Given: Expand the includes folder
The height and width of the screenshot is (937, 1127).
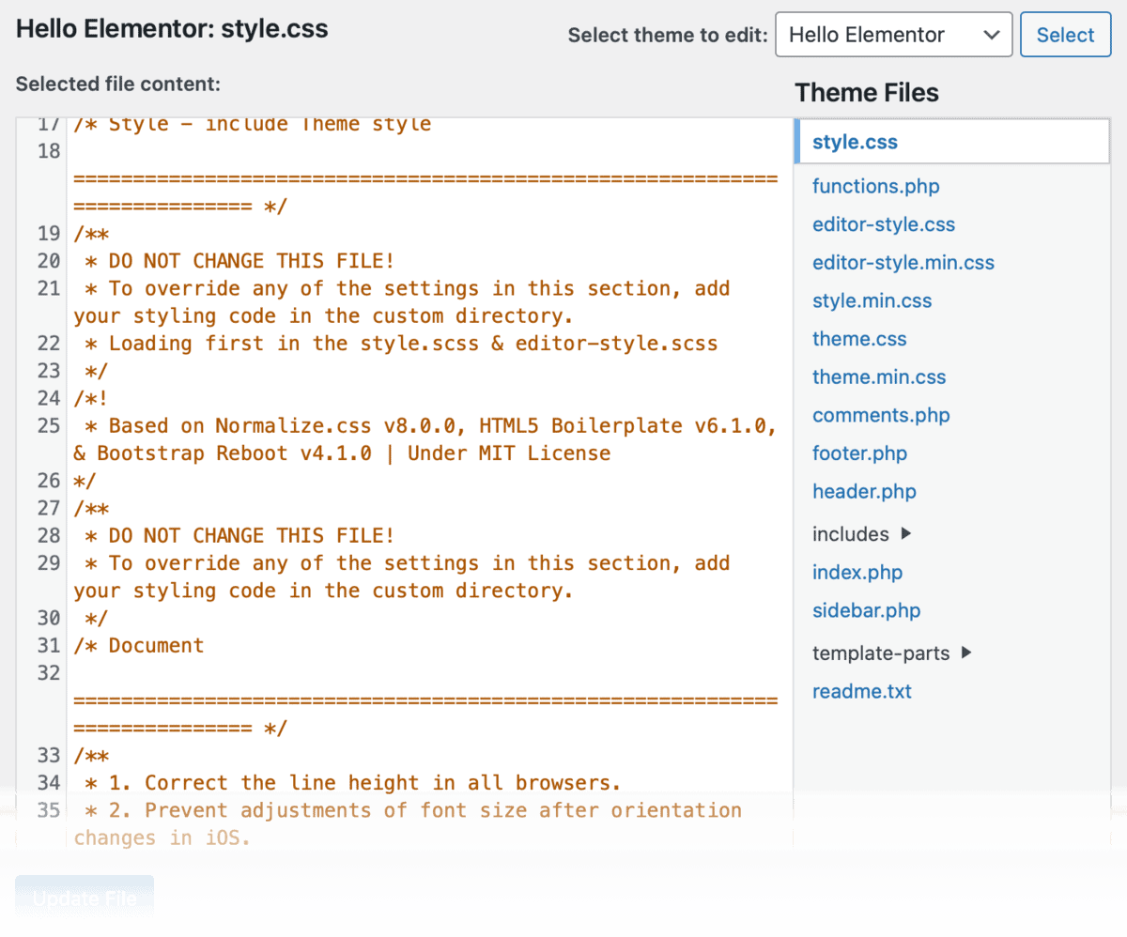Looking at the screenshot, I should [x=850, y=533].
